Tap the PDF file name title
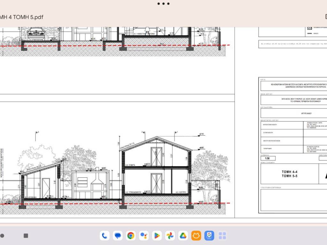 point(21,17)
